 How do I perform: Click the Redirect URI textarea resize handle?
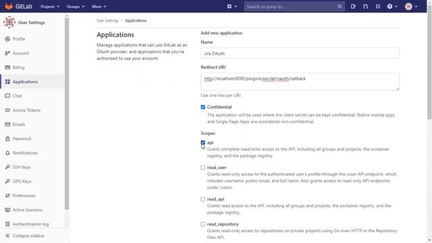(398, 88)
